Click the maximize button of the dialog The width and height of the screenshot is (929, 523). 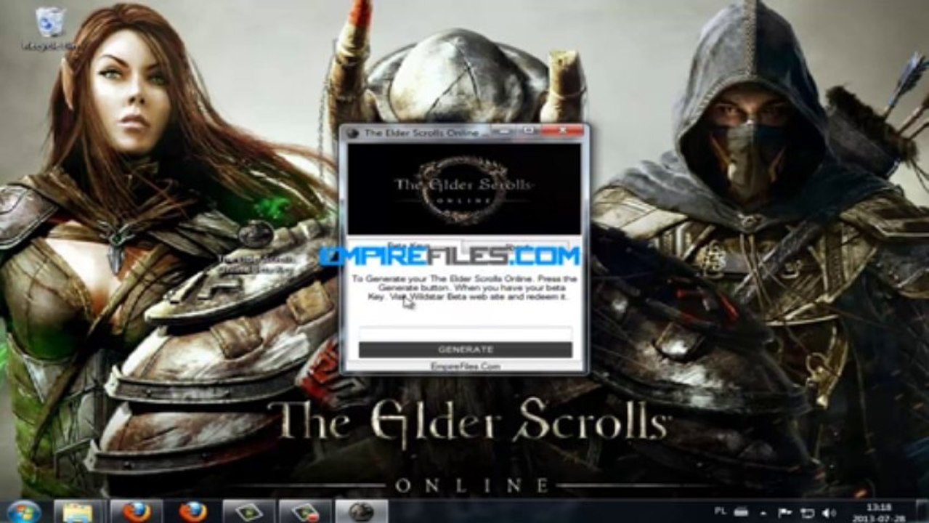coord(528,131)
